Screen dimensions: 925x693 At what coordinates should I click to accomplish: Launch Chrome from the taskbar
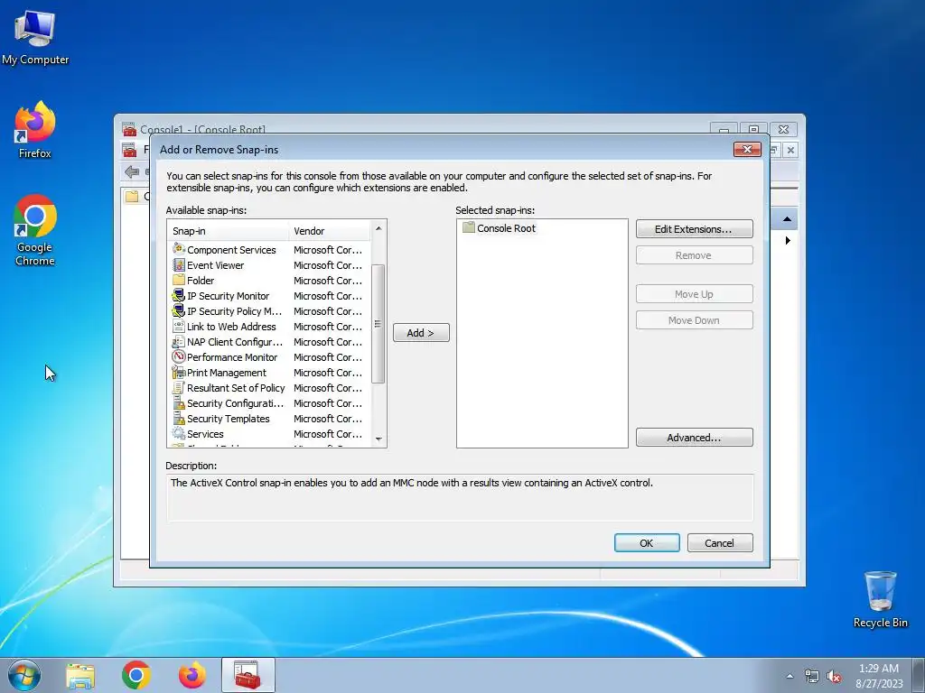point(136,675)
